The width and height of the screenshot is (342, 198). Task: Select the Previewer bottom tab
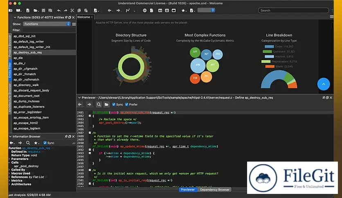(x=188, y=190)
